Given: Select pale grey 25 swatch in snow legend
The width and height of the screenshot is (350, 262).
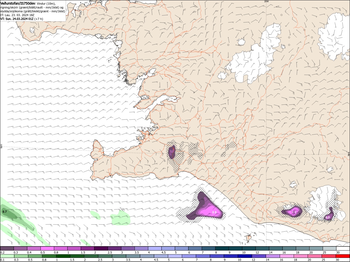Looking at the screenshot, I should pos(329,249).
